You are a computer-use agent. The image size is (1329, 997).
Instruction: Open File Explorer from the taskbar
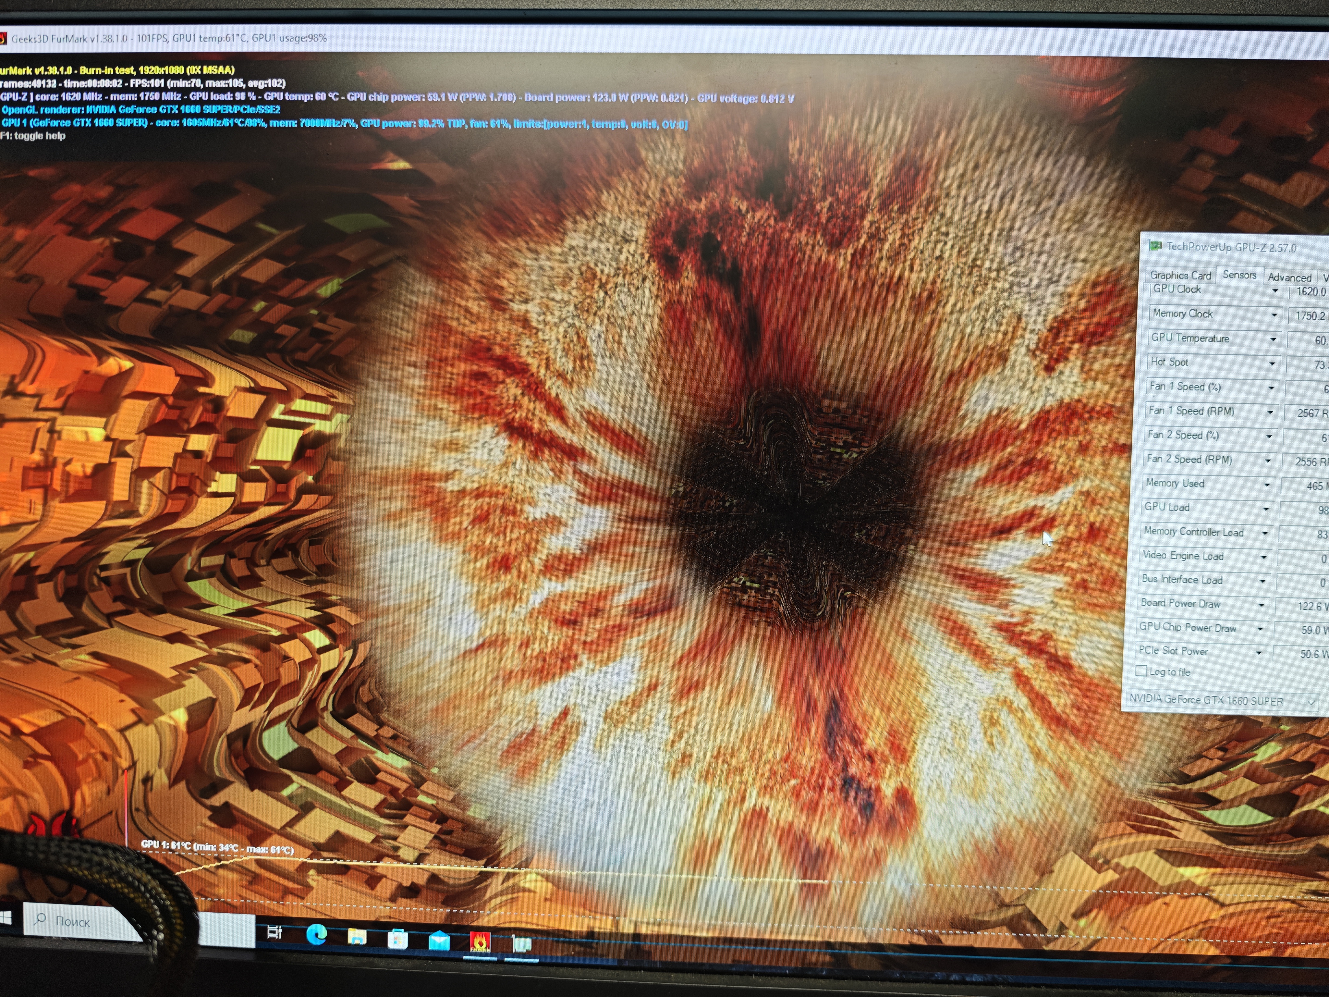coord(358,937)
